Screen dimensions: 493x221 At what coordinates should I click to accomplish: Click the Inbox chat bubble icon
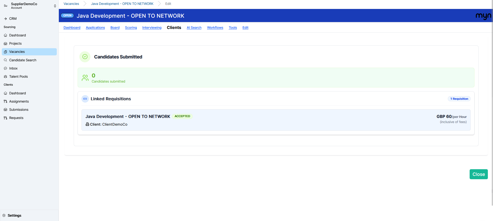click(5, 68)
